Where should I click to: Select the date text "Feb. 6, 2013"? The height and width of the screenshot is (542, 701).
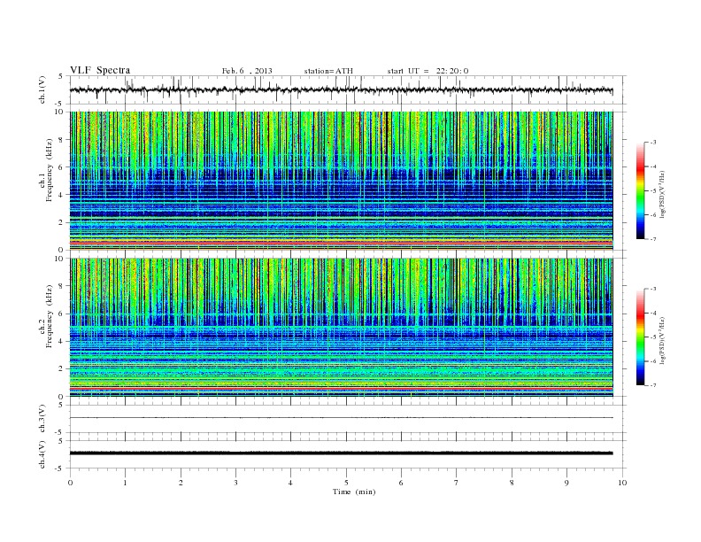(x=247, y=71)
